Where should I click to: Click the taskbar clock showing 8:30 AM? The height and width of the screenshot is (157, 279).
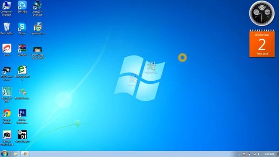269,154
